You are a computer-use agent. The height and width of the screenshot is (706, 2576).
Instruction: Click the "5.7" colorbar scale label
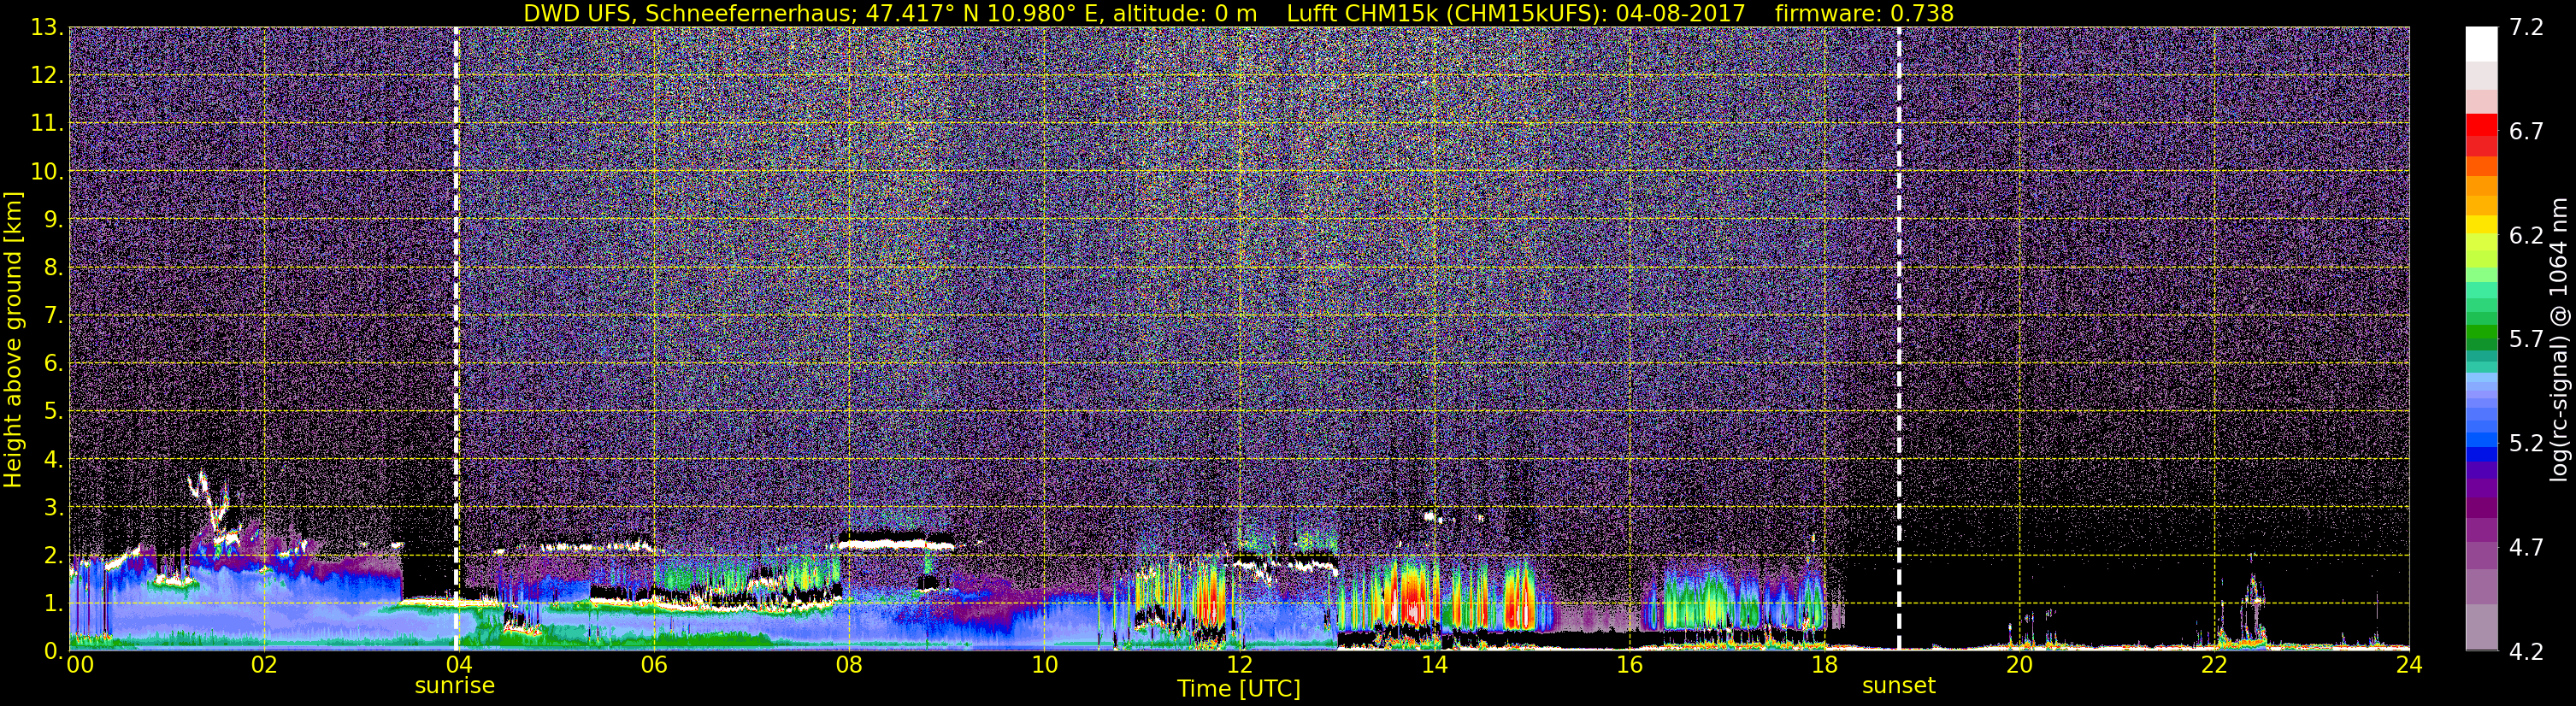(x=2526, y=340)
